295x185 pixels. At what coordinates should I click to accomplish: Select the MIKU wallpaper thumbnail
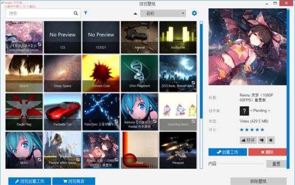click(24, 150)
